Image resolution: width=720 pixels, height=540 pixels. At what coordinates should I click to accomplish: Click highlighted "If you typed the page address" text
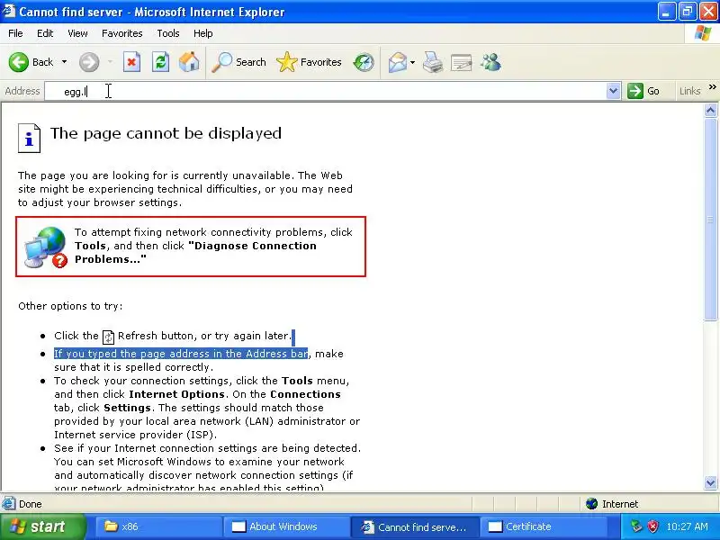click(x=181, y=354)
